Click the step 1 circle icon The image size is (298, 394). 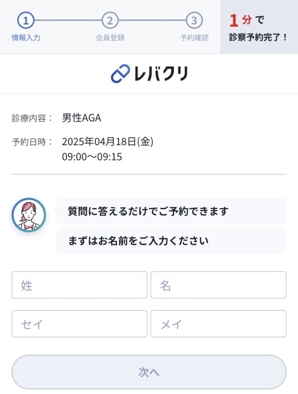[26, 20]
